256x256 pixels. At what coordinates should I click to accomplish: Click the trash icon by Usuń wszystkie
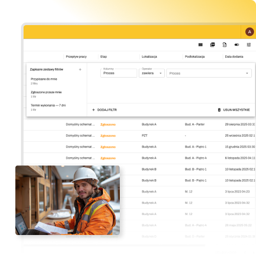(x=219, y=110)
